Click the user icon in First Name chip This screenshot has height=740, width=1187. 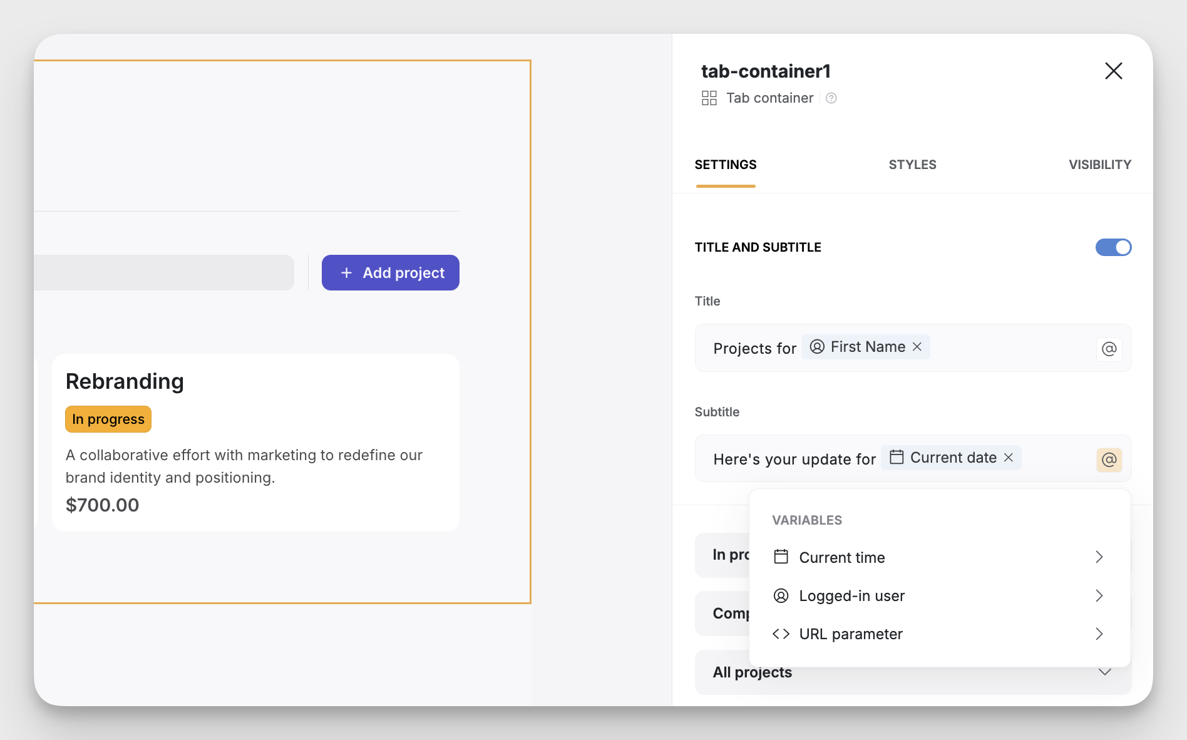(x=817, y=347)
